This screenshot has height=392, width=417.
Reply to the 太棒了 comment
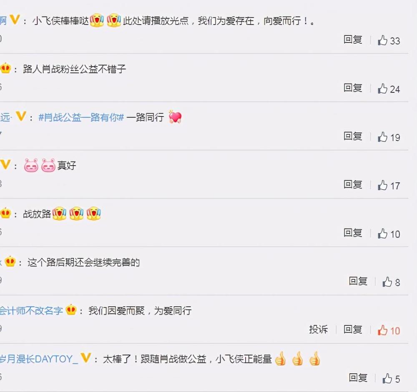coord(358,378)
